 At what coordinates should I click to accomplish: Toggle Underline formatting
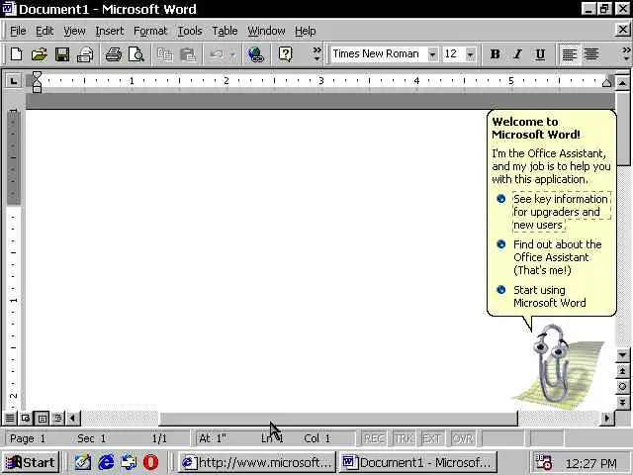click(540, 54)
